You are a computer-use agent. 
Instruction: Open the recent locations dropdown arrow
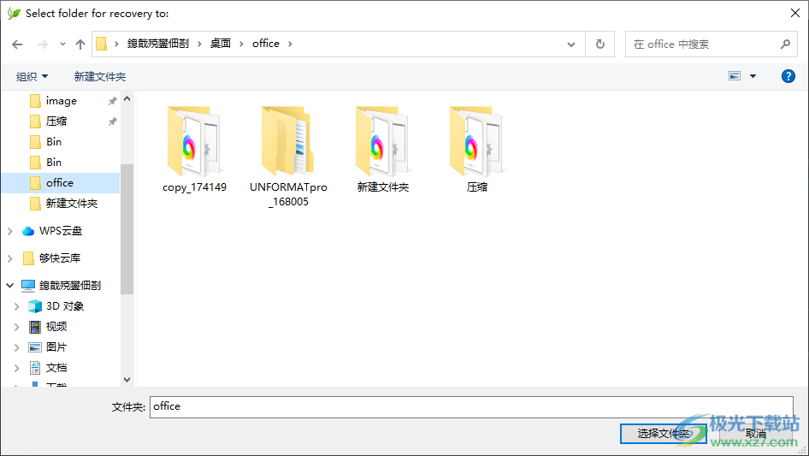pos(62,44)
